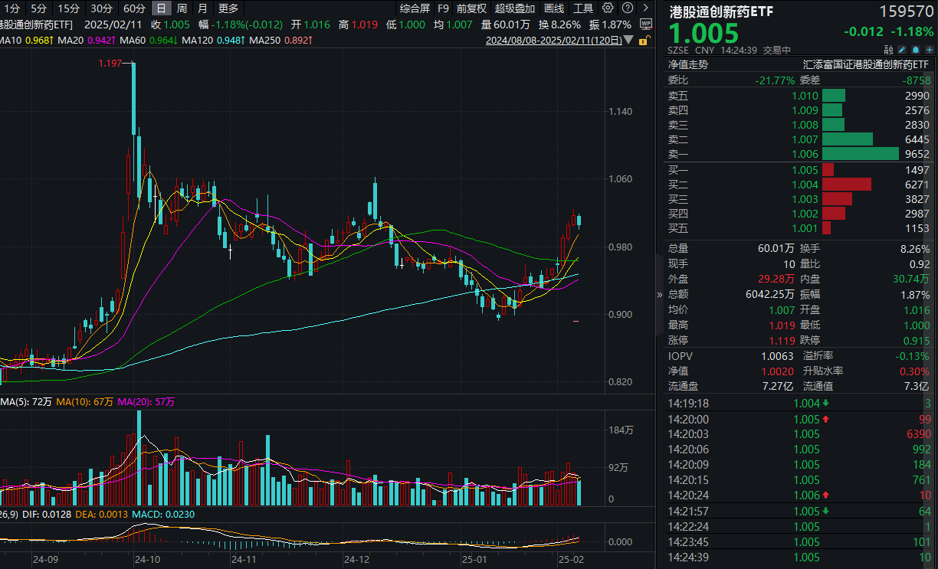Set a price alert via the bell icon
938x569 pixels.
[915, 49]
